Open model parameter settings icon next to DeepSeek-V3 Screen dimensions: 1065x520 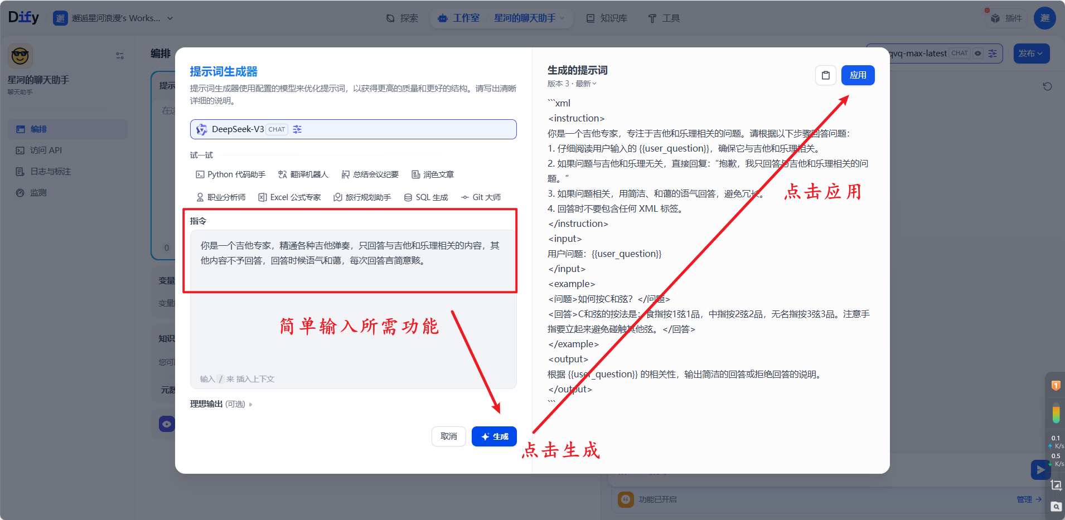(297, 129)
